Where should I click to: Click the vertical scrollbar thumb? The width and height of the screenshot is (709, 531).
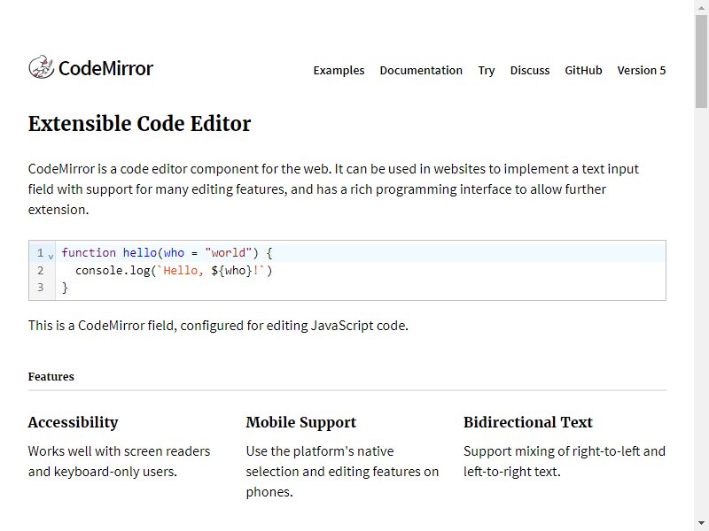click(x=701, y=61)
